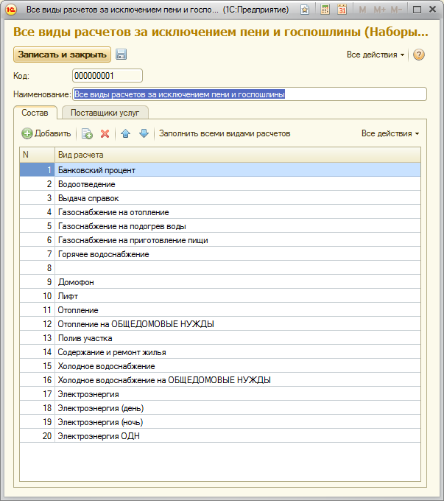Select the empty row number 8
Image resolution: width=444 pixels, height=501 pixels.
coord(220,268)
